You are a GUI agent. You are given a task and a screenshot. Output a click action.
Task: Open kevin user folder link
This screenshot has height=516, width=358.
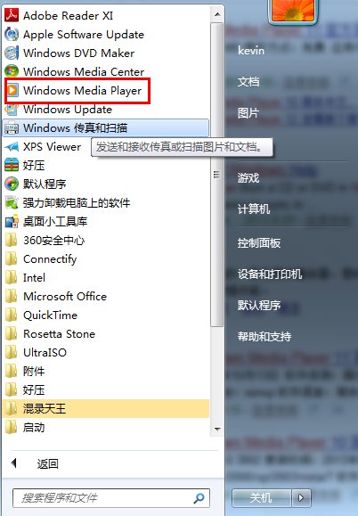point(251,51)
